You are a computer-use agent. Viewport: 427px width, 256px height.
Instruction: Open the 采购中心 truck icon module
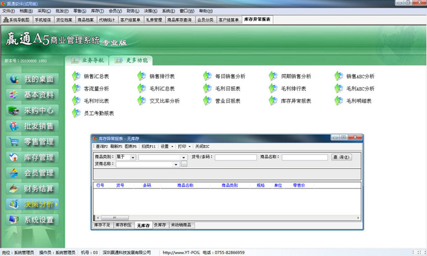click(32, 110)
